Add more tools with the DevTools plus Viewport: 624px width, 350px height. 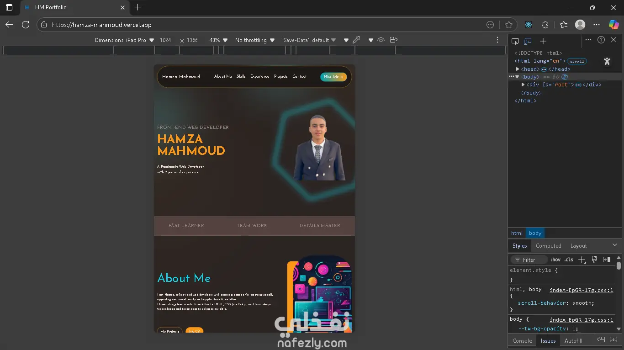click(543, 41)
